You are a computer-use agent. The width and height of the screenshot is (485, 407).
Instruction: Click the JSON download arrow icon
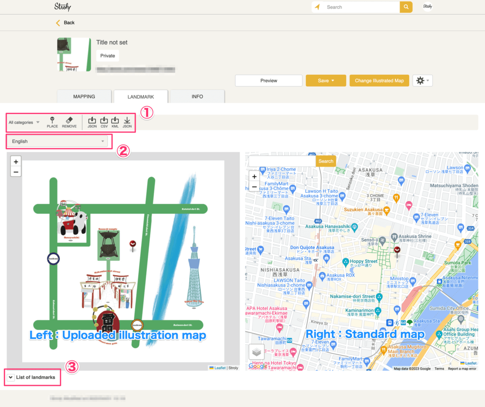(x=127, y=122)
